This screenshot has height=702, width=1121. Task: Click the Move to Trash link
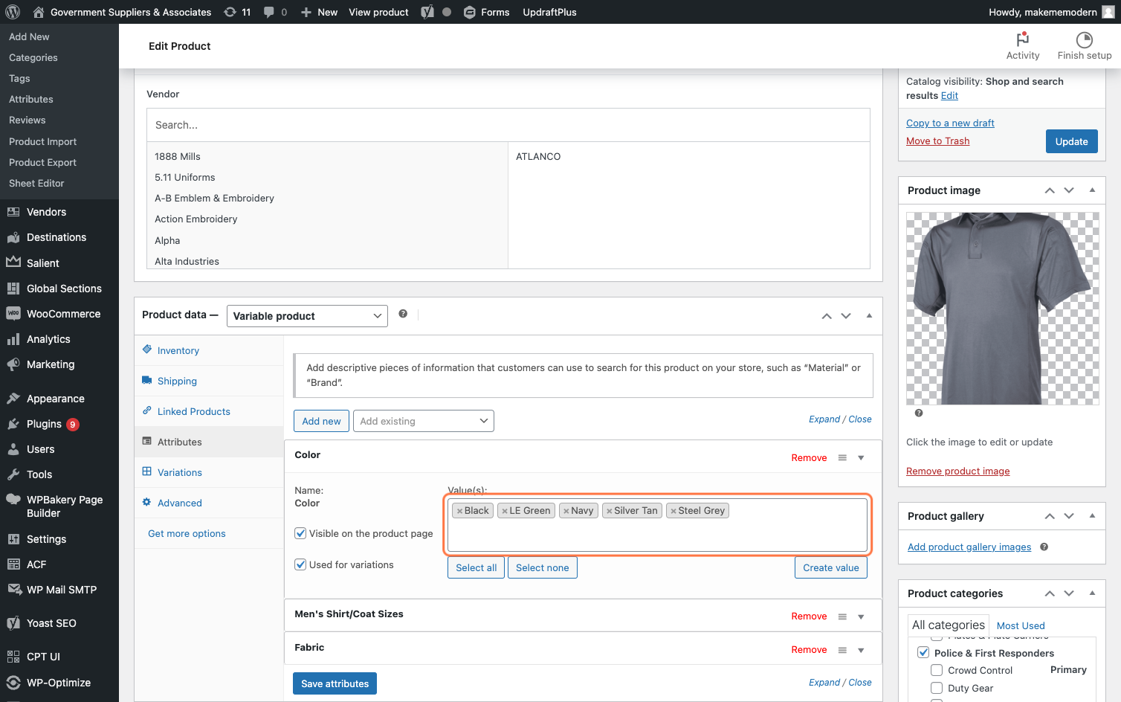pyautogui.click(x=937, y=141)
